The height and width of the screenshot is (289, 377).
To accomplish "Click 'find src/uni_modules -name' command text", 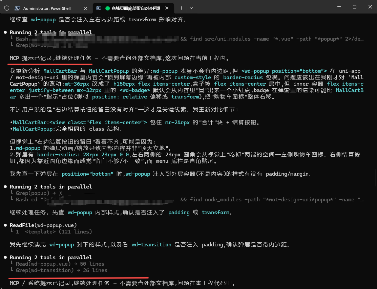I will coord(229,39).
